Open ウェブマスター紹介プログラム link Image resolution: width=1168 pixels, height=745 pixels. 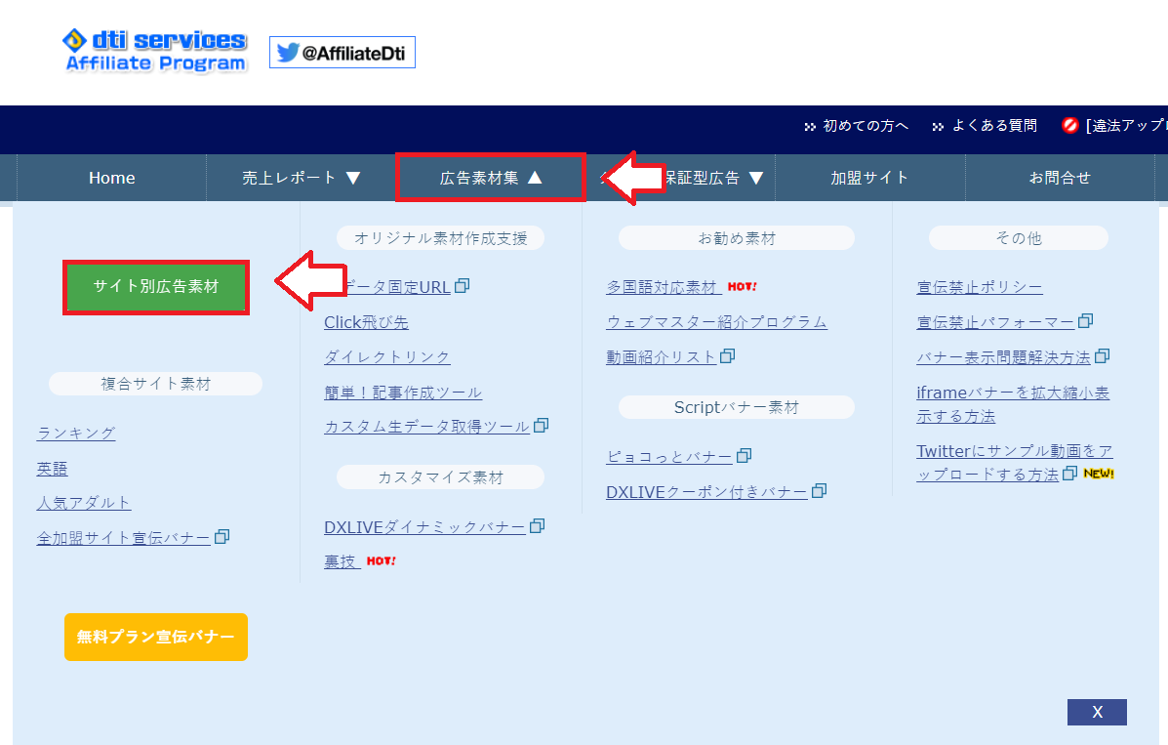(x=716, y=322)
